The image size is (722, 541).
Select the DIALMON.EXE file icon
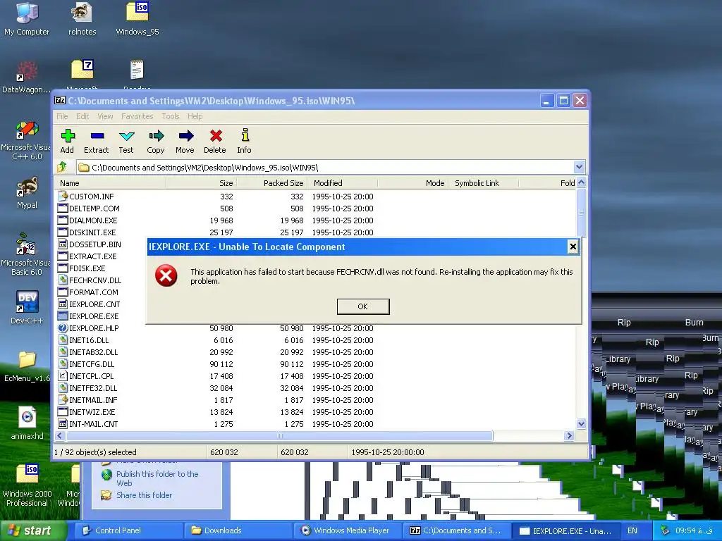click(63, 220)
